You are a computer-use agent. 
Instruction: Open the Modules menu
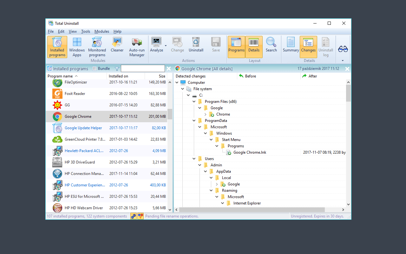(x=101, y=31)
